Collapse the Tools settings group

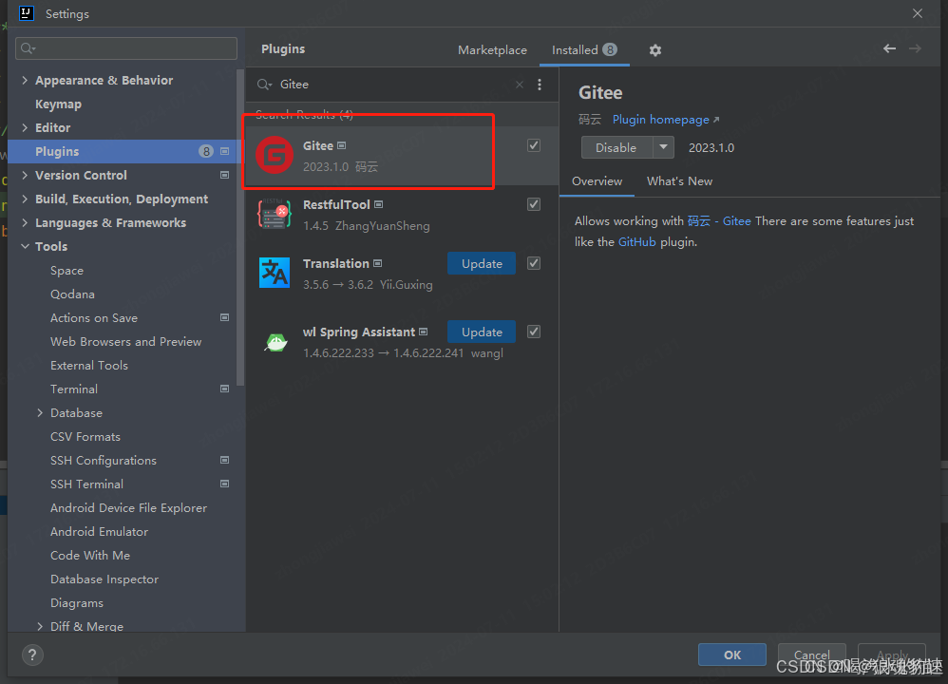25,247
